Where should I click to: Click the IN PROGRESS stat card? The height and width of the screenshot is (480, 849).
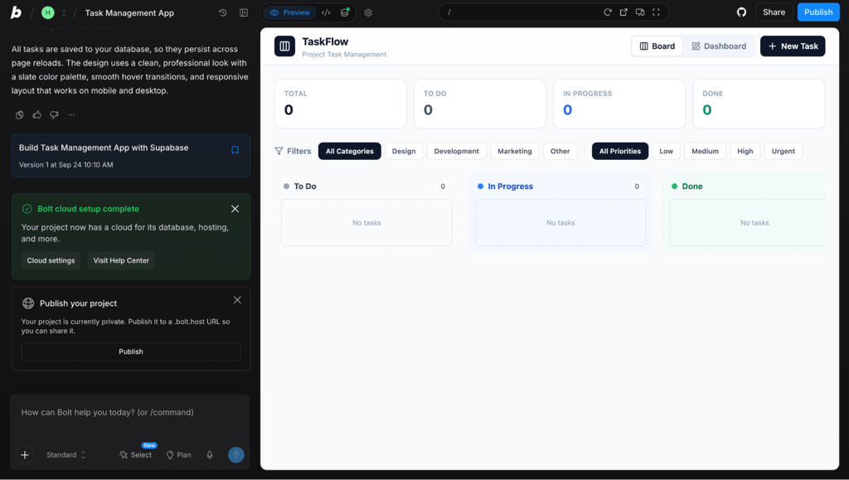[x=619, y=104]
